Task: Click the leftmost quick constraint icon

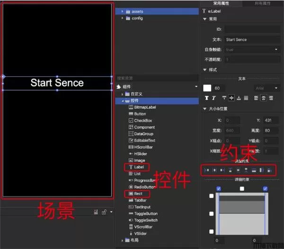Action: coord(206,169)
